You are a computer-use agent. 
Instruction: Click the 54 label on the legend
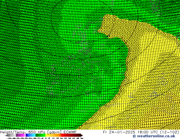[82, 138]
